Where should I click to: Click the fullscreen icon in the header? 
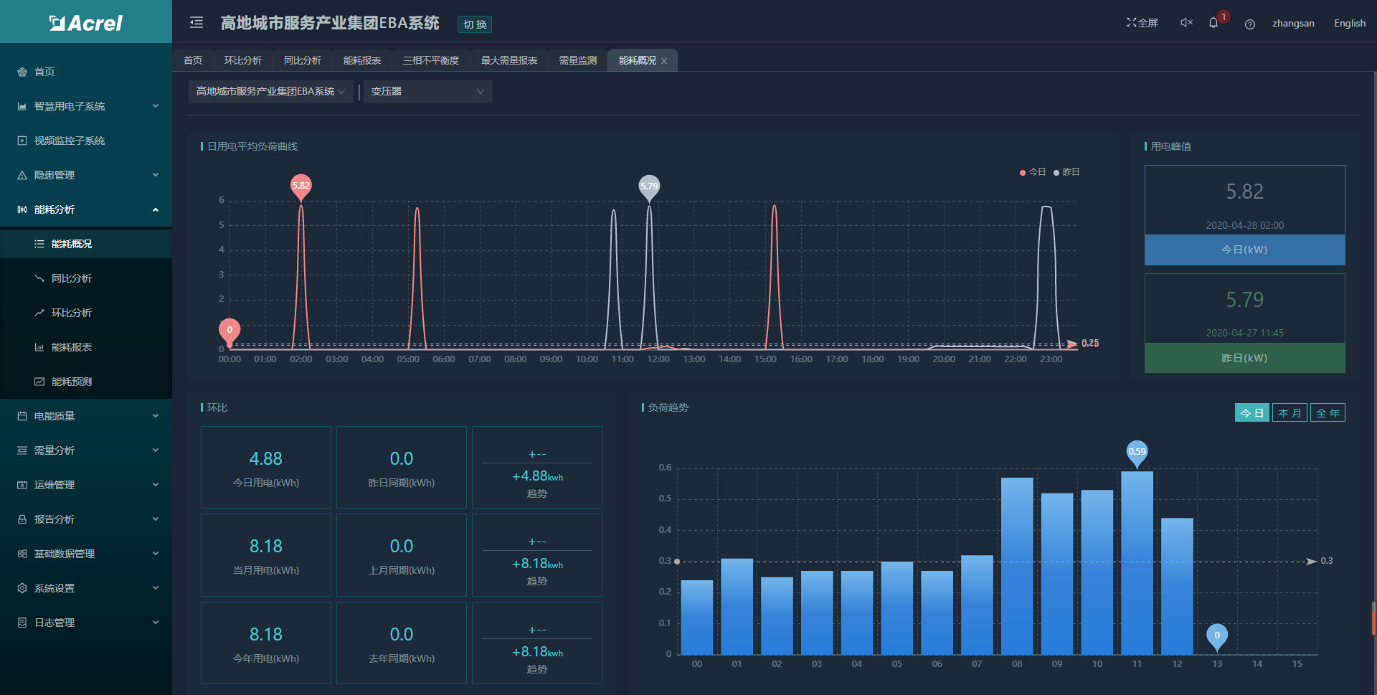click(1132, 23)
